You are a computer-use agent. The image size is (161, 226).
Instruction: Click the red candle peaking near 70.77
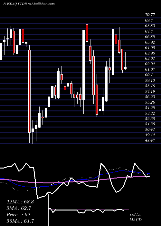87,33
